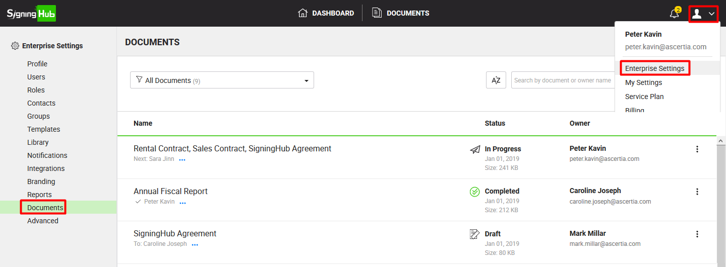Click the Completed status text

(x=502, y=191)
